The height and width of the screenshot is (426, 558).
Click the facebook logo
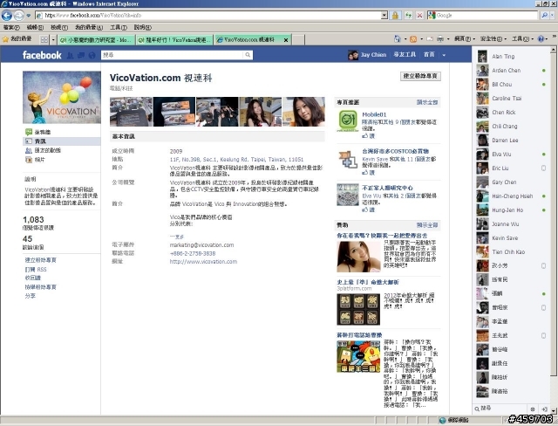click(42, 55)
